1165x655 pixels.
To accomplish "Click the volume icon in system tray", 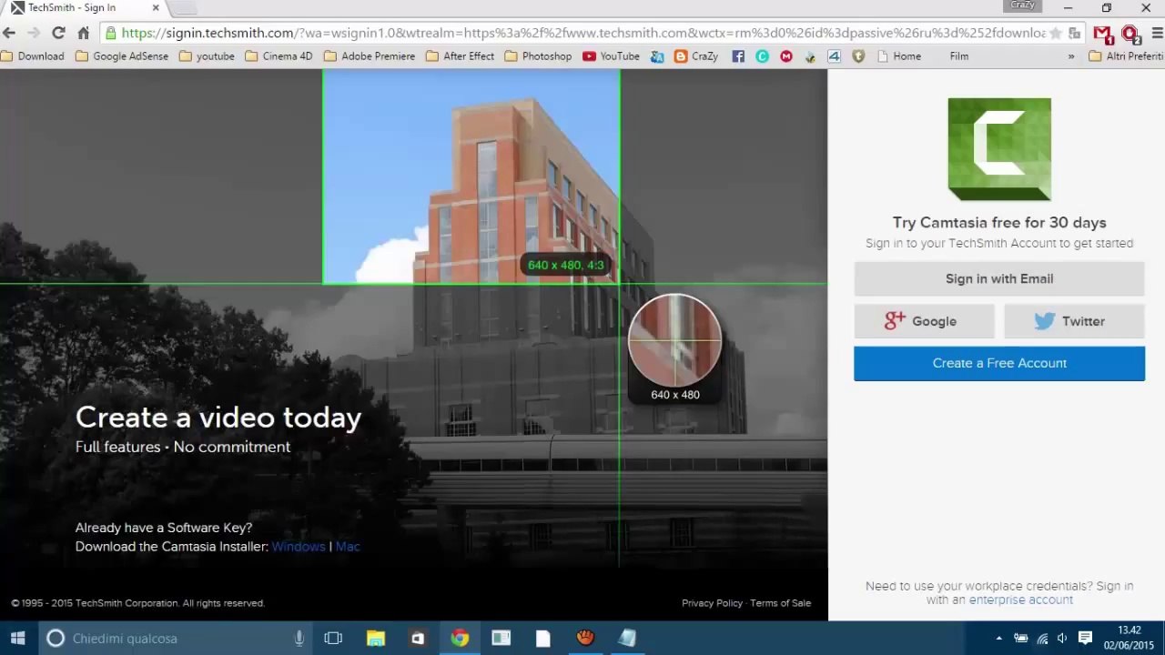I will click(1062, 639).
